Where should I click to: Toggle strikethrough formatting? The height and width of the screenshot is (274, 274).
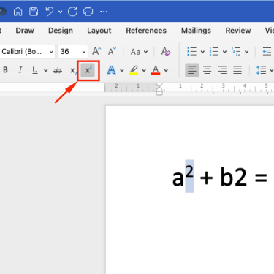(58, 70)
